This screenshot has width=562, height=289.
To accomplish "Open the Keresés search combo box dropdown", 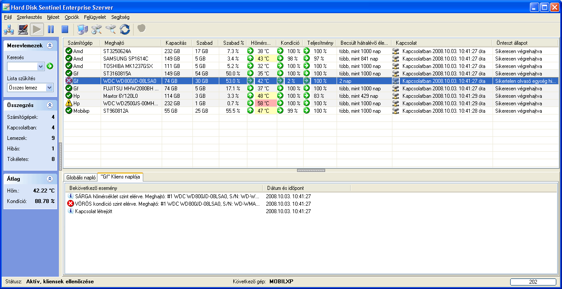I will 41,66.
